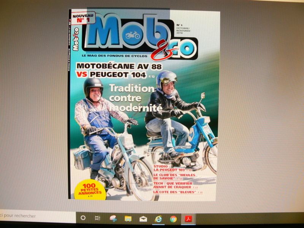Image resolution: width=304 pixels, height=228 pixels.
Task: Launch the Snipping Tool from the taskbar
Action: coord(113,218)
